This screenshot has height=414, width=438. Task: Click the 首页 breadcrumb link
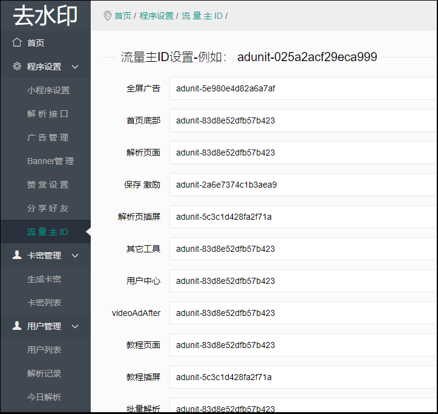[123, 16]
